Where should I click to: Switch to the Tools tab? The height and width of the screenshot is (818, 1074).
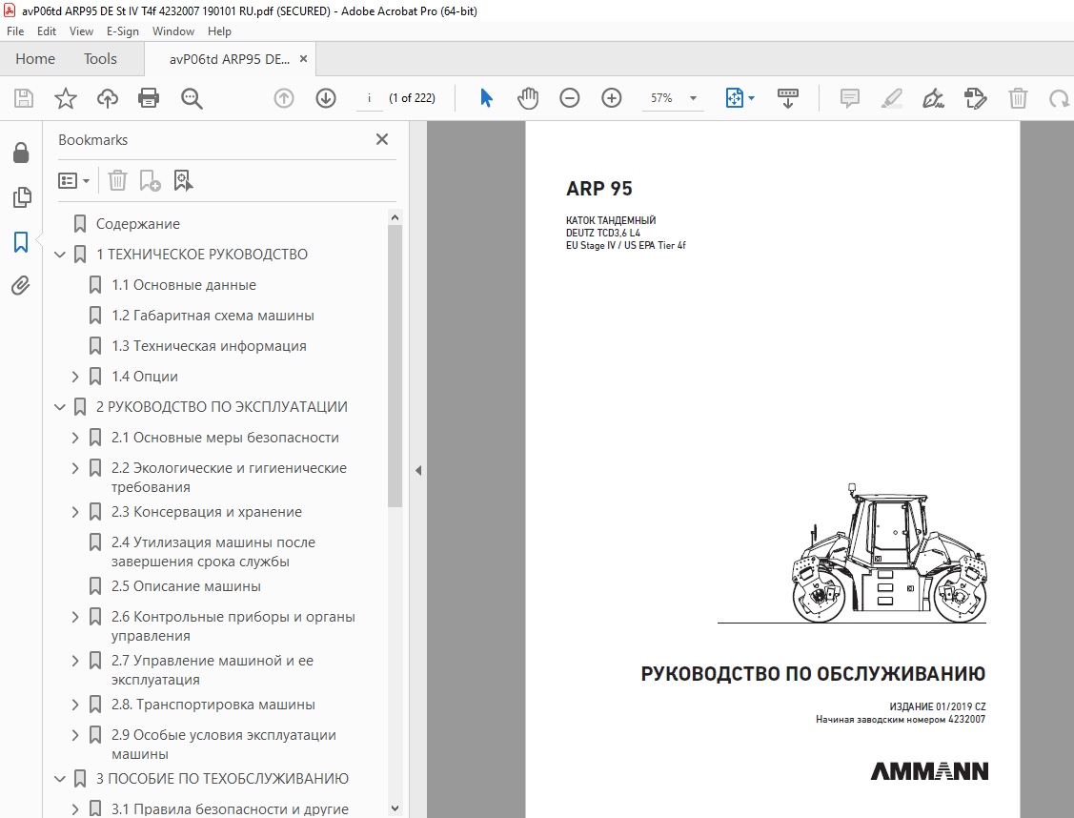[x=100, y=59]
